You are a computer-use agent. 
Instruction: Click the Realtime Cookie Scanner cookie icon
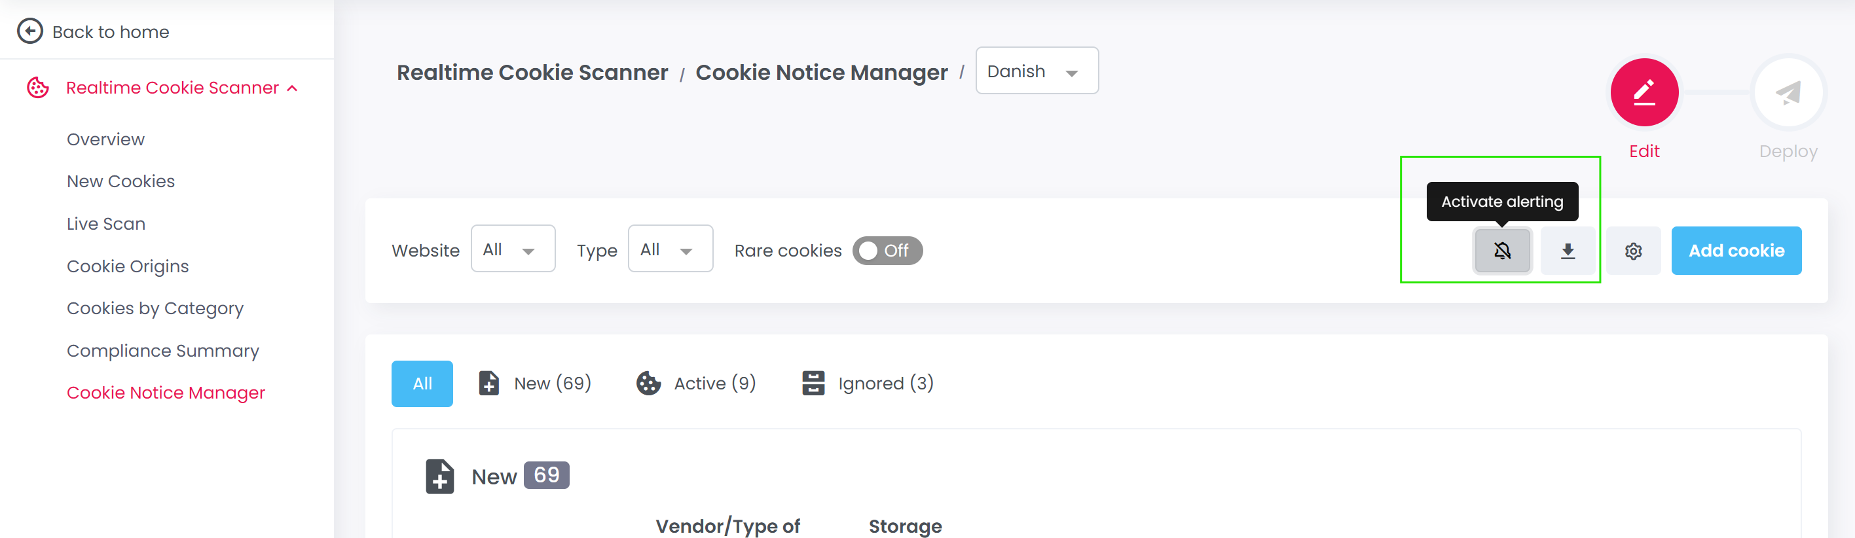click(x=37, y=88)
